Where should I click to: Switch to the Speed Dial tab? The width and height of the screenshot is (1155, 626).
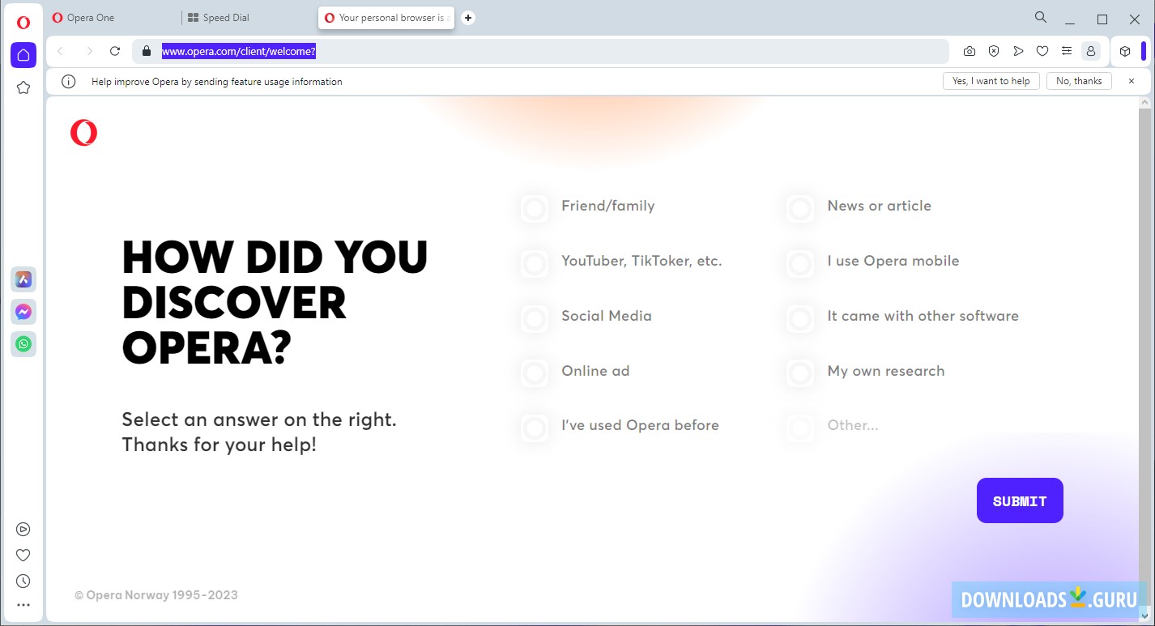(249, 18)
